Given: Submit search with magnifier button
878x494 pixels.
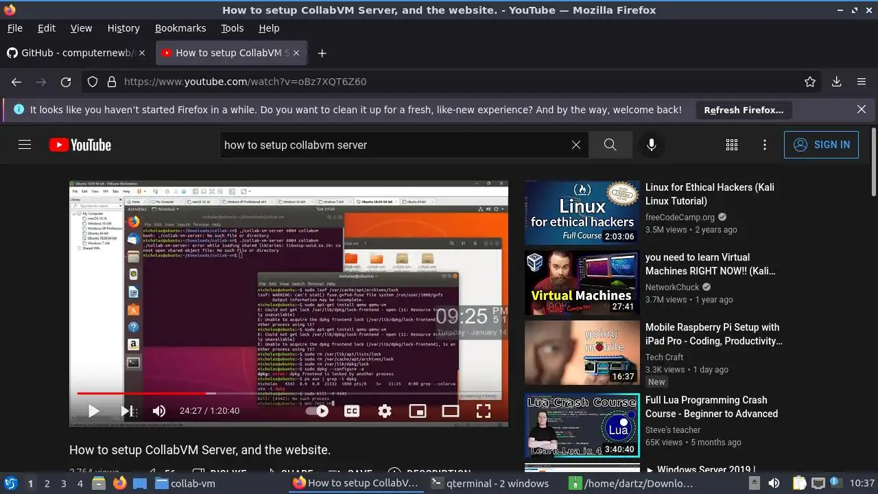Looking at the screenshot, I should 610,145.
